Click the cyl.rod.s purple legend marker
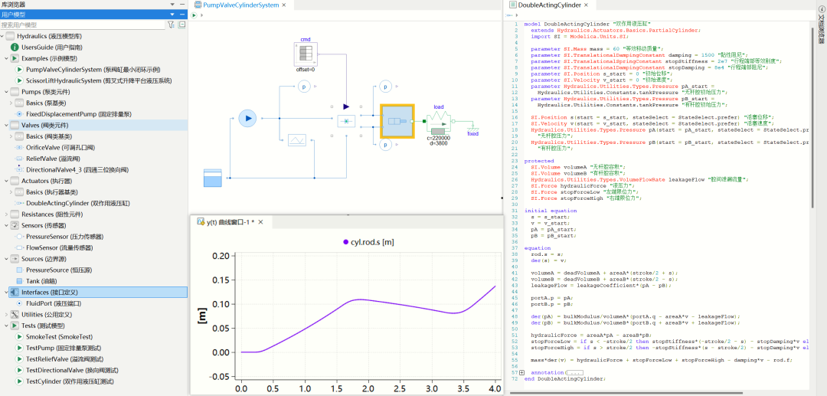The width and height of the screenshot is (827, 396). (x=345, y=242)
